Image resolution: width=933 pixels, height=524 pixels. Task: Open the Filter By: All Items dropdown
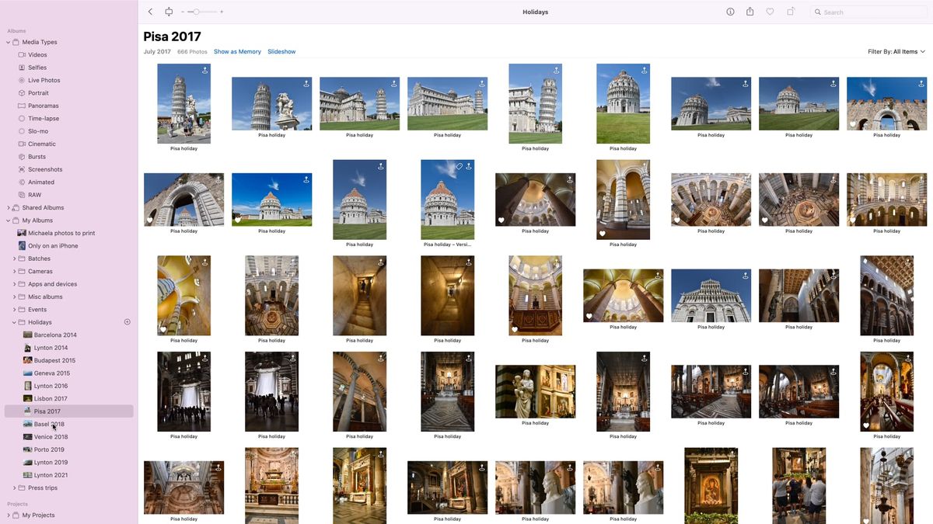(x=898, y=51)
